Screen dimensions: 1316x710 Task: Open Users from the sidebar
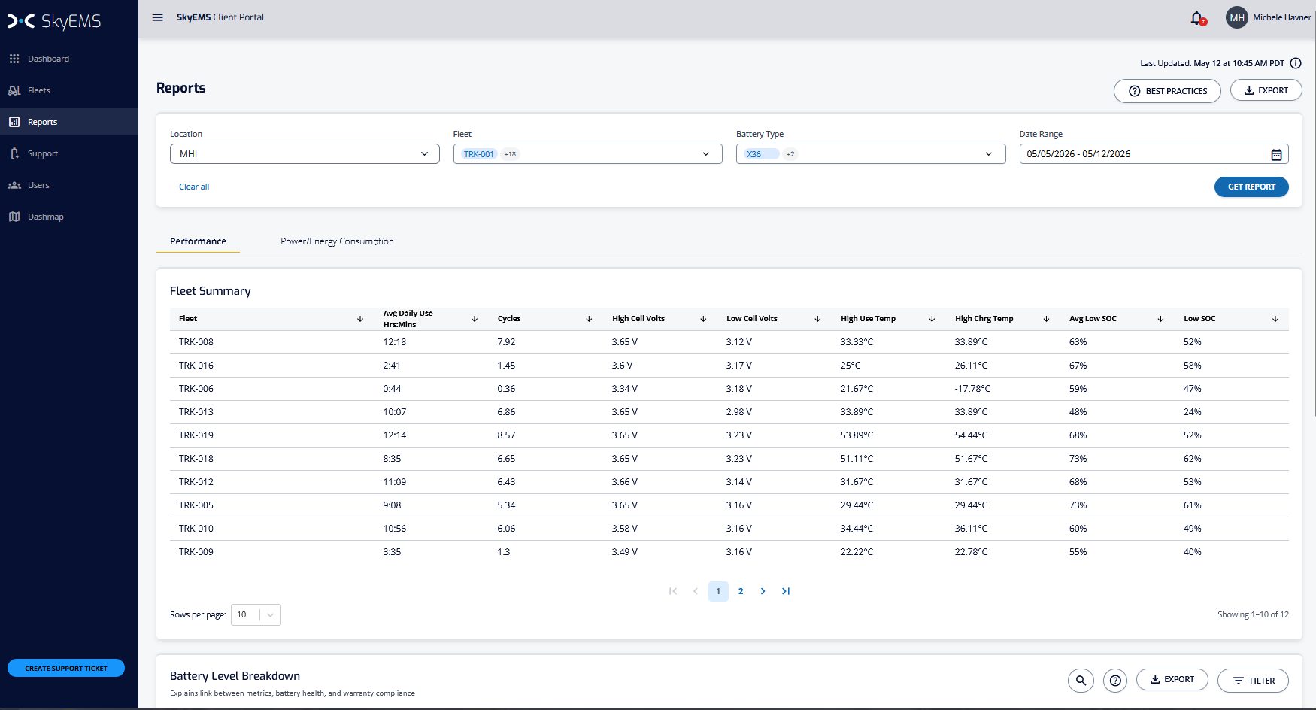click(x=69, y=185)
